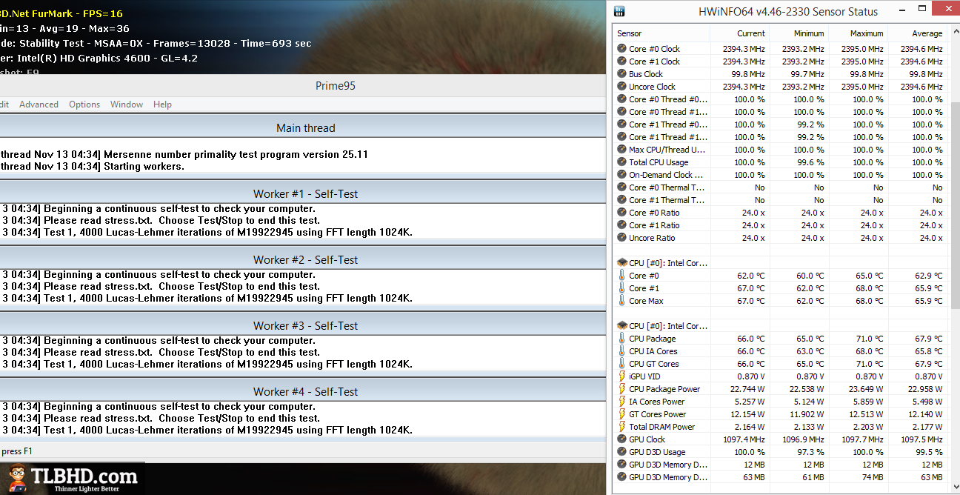Viewport: 960px width, 495px height.
Task: Select the Core #1 Thermal Throttling row
Action: pyautogui.click(x=781, y=200)
